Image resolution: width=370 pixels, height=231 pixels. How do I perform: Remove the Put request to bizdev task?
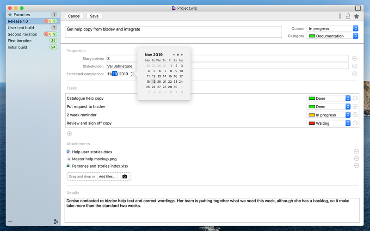coord(355,106)
